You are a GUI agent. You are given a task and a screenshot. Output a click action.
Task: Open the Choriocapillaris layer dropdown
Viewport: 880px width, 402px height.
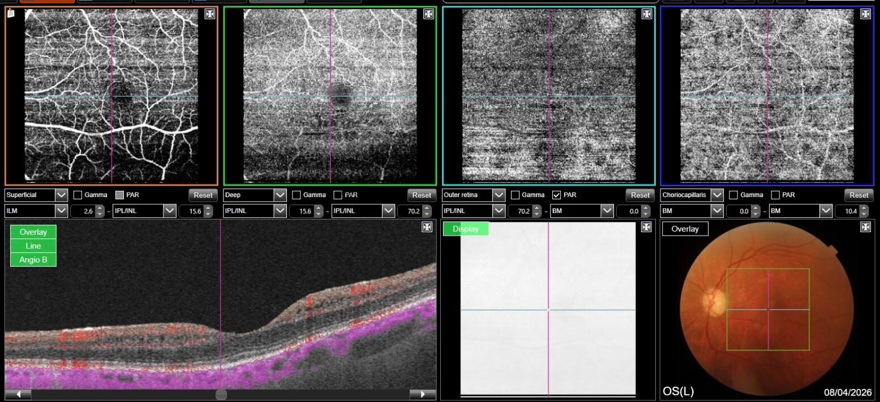point(717,195)
